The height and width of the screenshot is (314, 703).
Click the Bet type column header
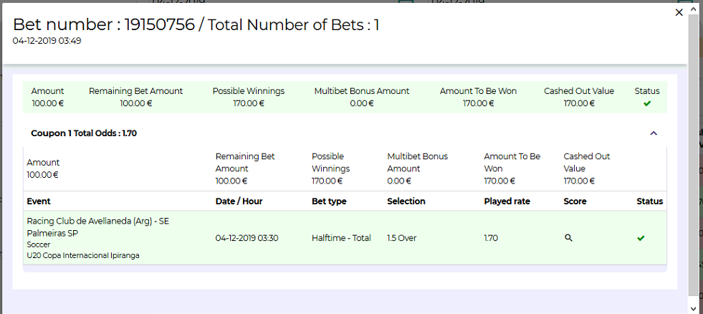[329, 201]
